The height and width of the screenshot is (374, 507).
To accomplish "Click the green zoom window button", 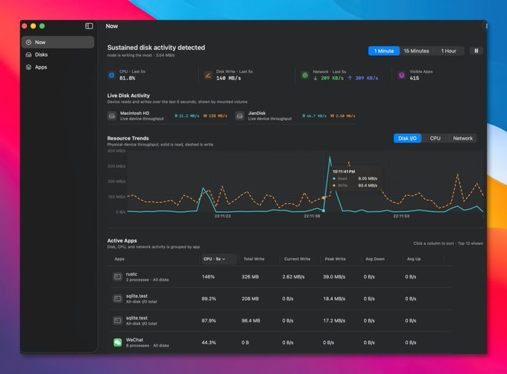I will (42, 26).
